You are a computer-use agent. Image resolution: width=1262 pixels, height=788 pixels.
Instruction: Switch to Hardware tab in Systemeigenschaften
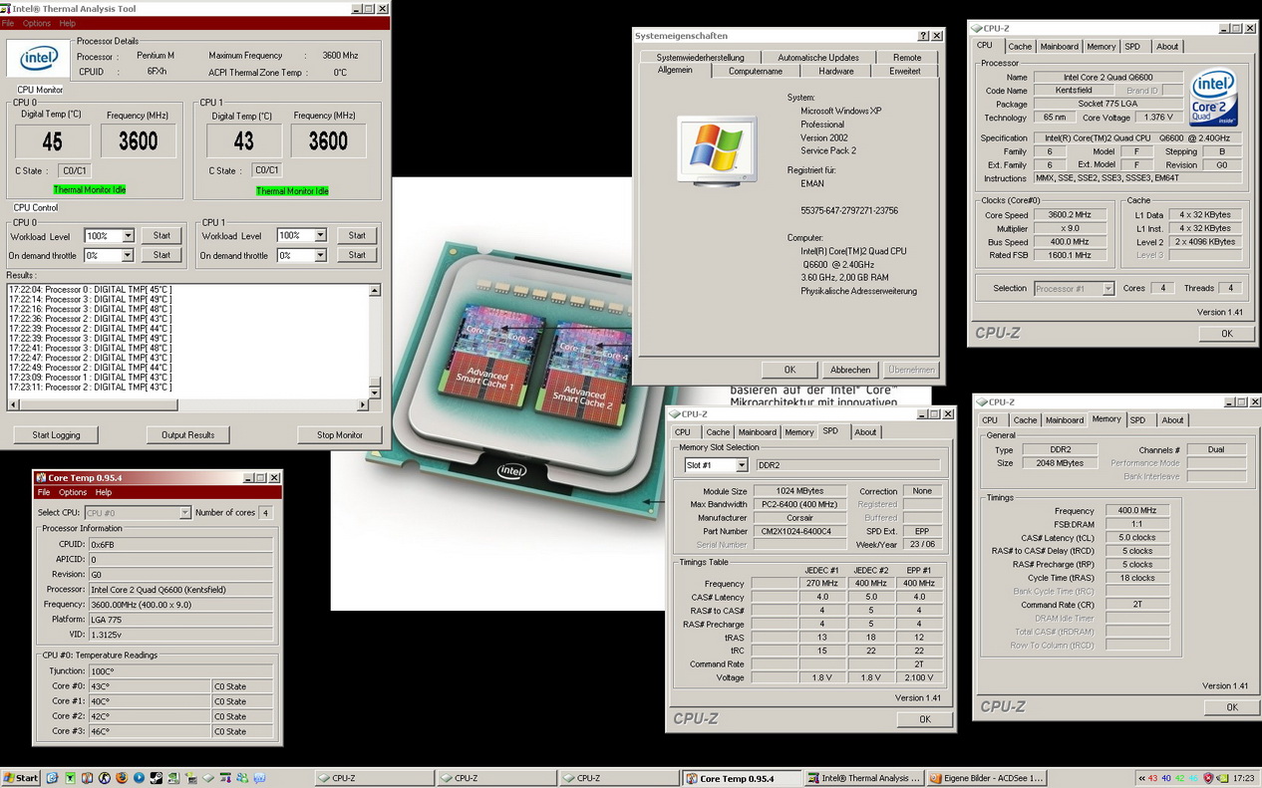coord(836,72)
